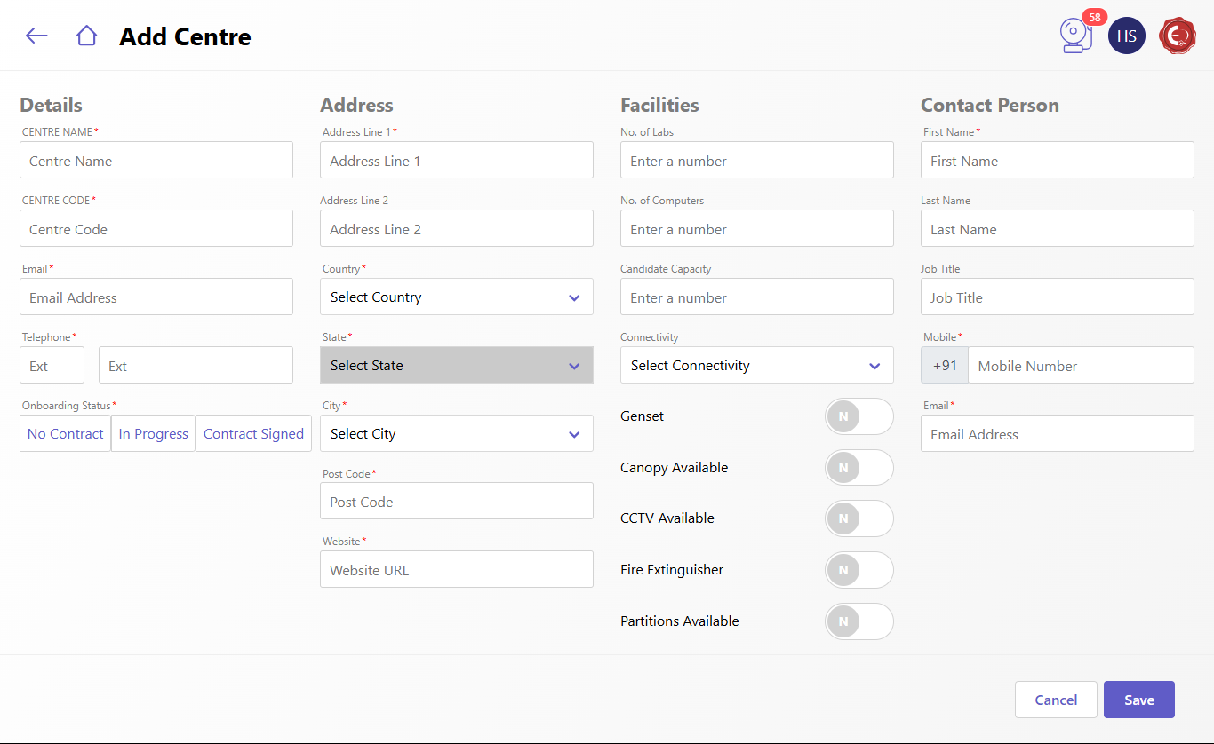Choose Contract Signed onboarding status
The height and width of the screenshot is (744, 1214).
[x=253, y=434]
